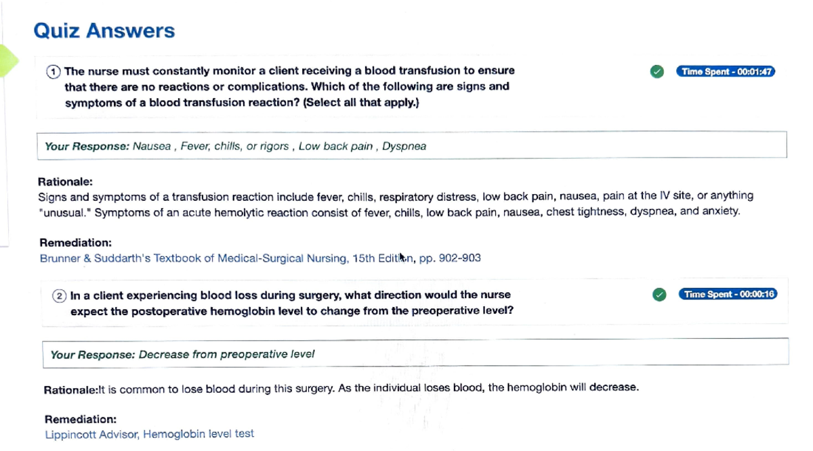Click the second Remediation heading
Screen dimensions: 813x451
[81, 419]
